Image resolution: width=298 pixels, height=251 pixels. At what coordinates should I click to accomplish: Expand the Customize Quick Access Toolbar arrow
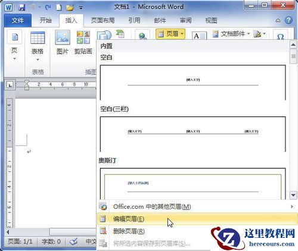[81, 8]
